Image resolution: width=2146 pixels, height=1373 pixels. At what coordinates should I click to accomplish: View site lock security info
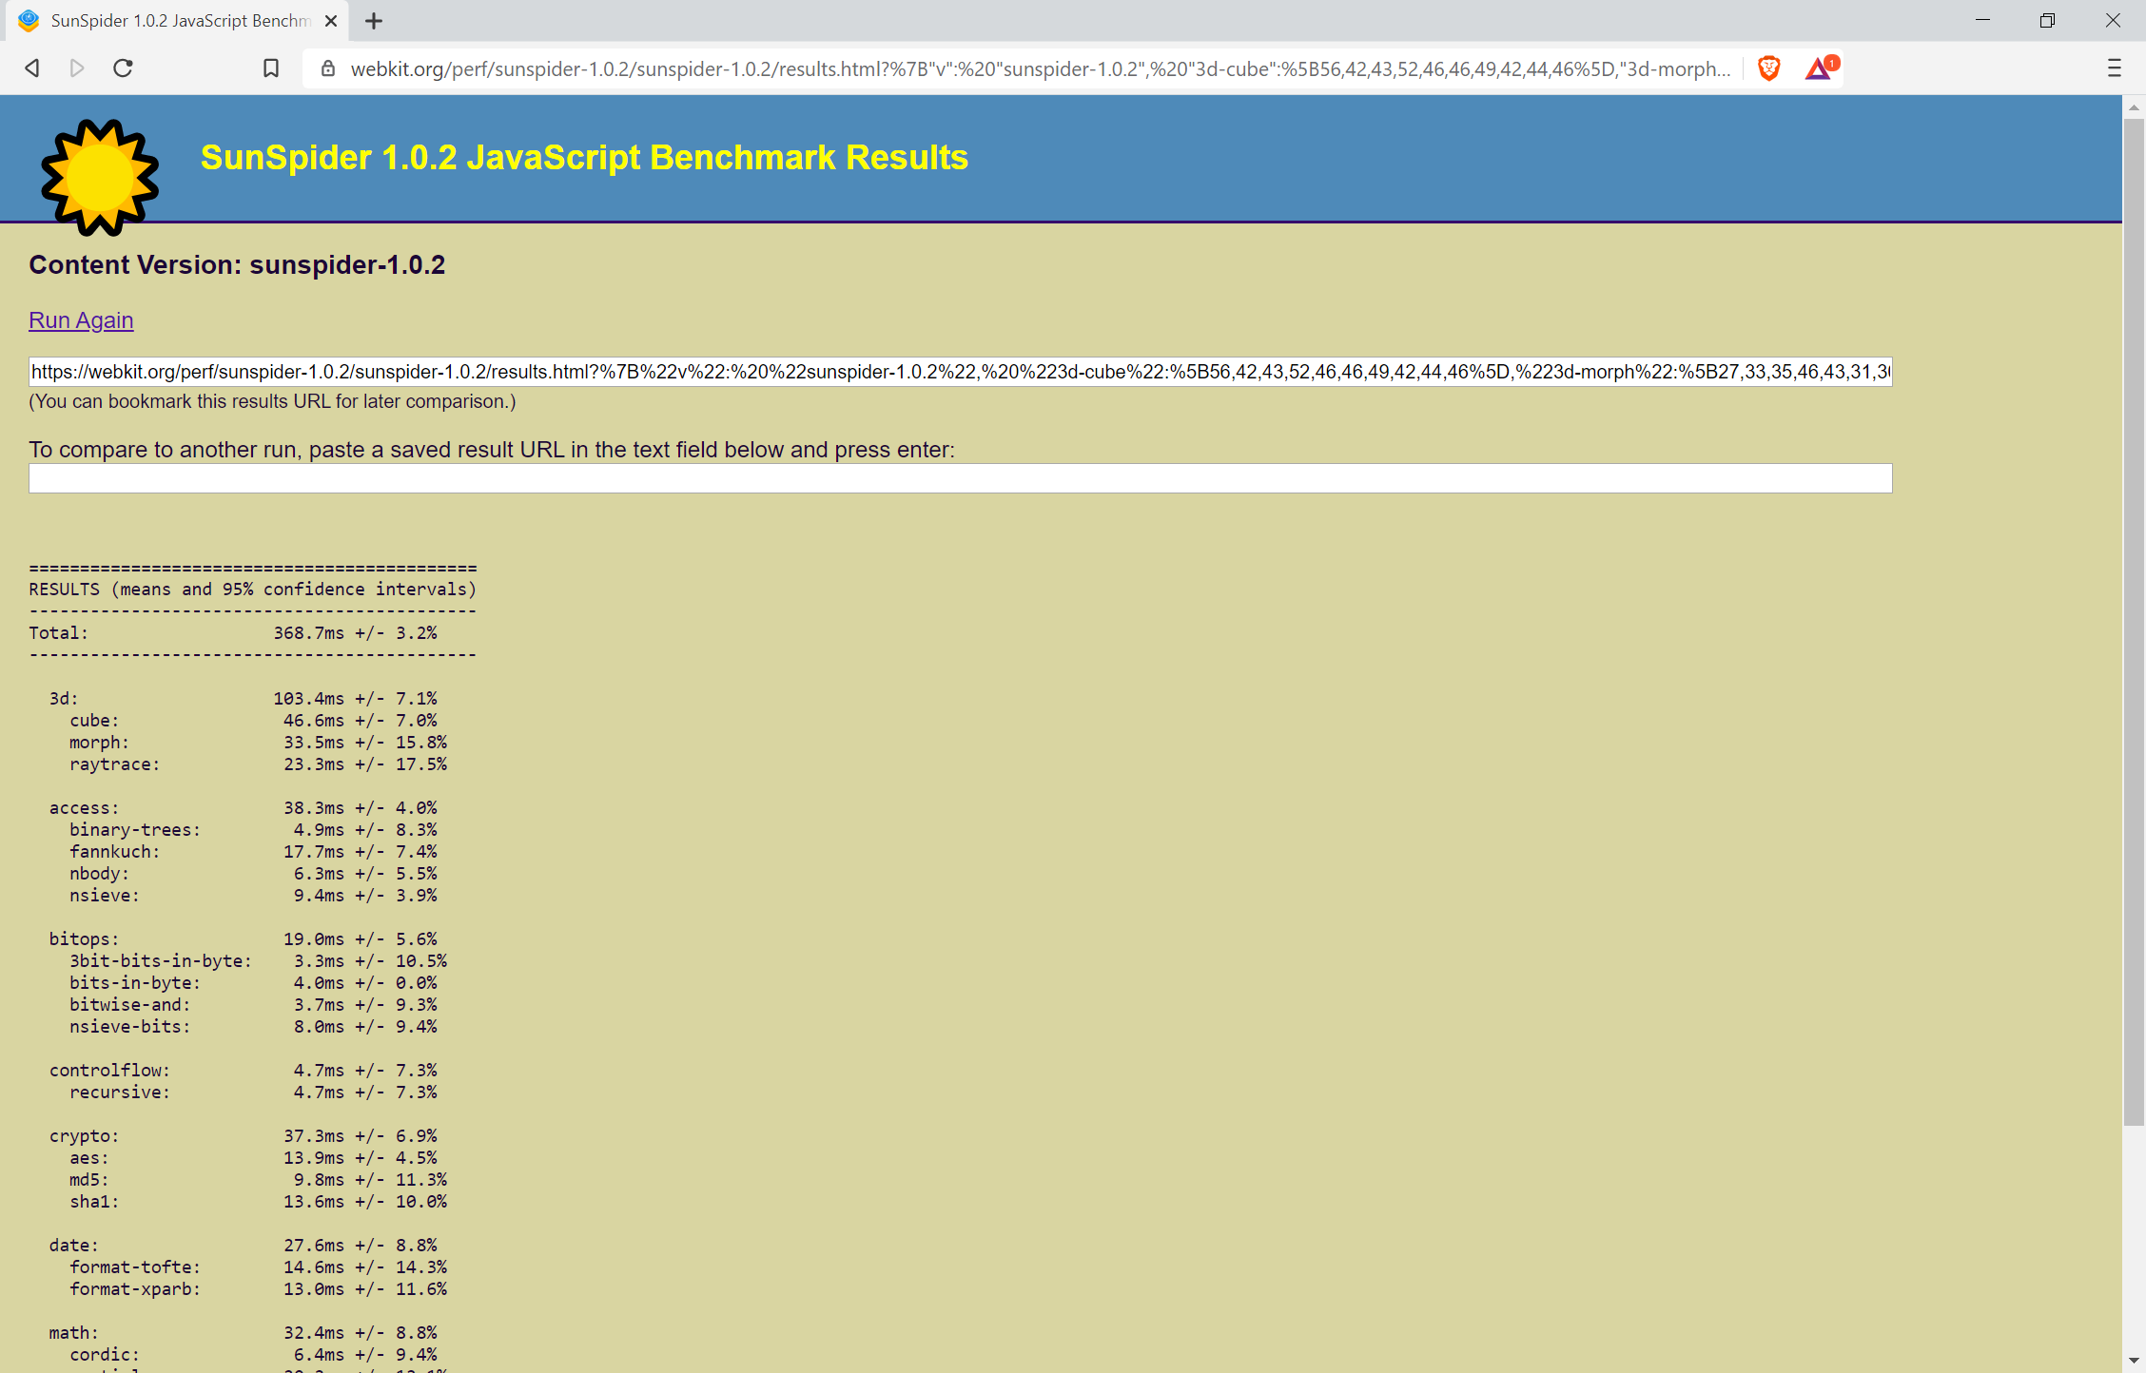tap(328, 68)
